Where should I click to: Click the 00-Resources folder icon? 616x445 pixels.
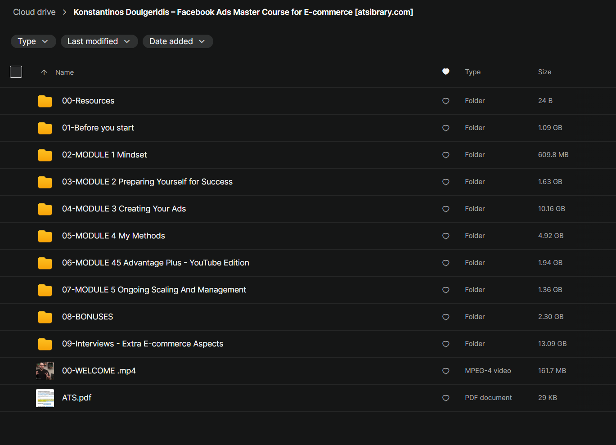click(x=45, y=101)
